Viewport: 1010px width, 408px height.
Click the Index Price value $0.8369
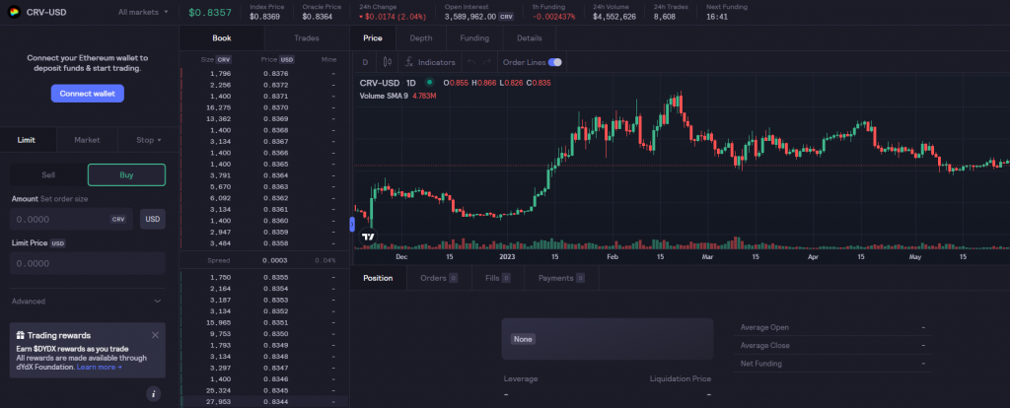tap(264, 17)
